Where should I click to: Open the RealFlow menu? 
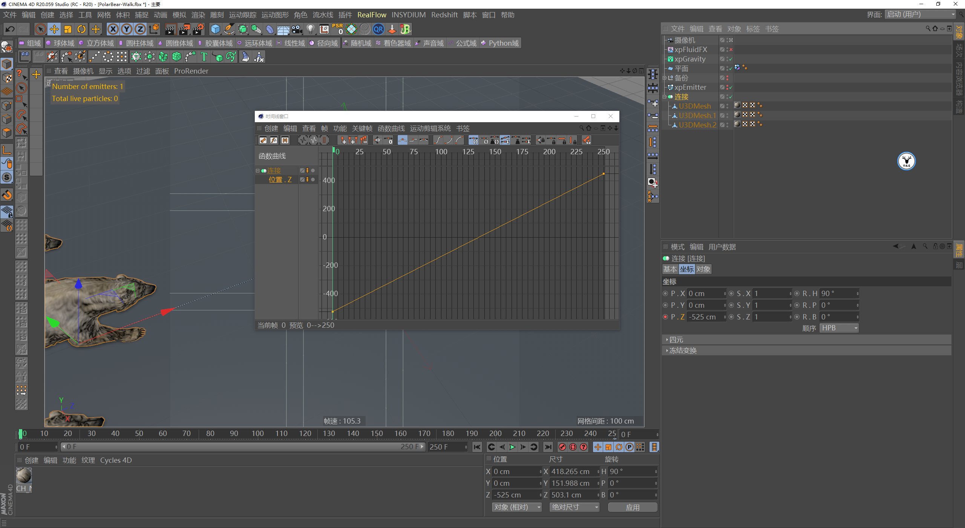click(x=372, y=15)
